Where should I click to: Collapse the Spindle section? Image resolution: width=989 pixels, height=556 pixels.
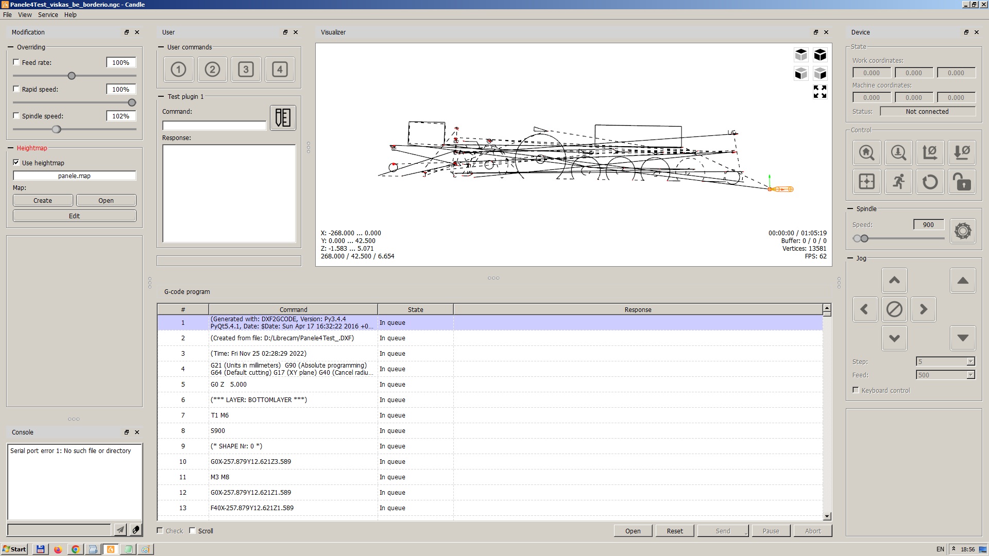click(850, 208)
